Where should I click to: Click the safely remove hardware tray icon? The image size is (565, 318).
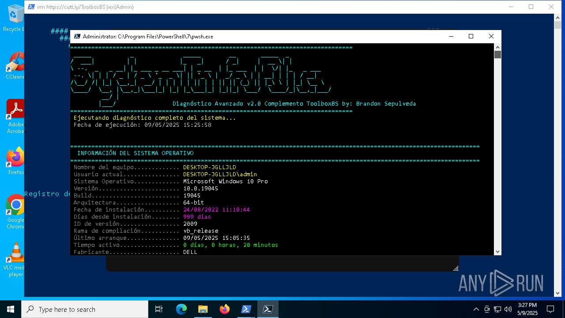pos(487,309)
